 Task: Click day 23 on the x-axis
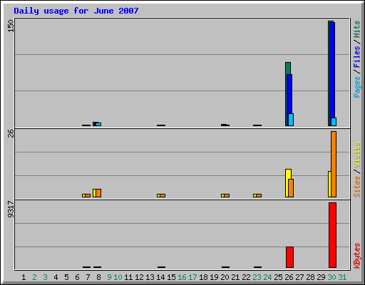(x=257, y=277)
